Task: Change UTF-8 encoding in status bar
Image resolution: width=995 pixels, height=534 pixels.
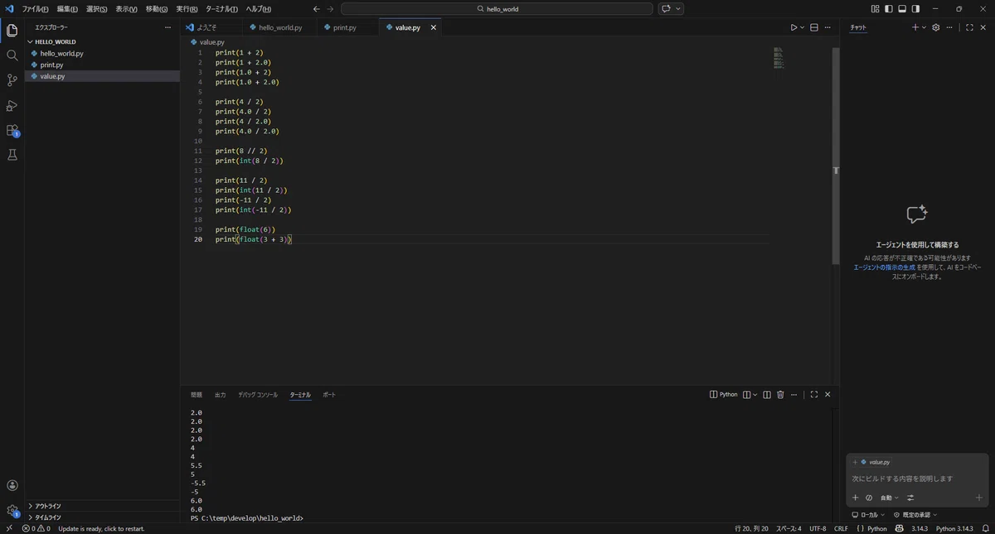Action: (818, 528)
